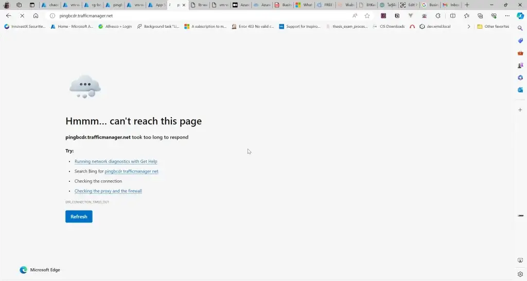
Task: Open the Alfresco Login bookmark
Action: (116, 26)
